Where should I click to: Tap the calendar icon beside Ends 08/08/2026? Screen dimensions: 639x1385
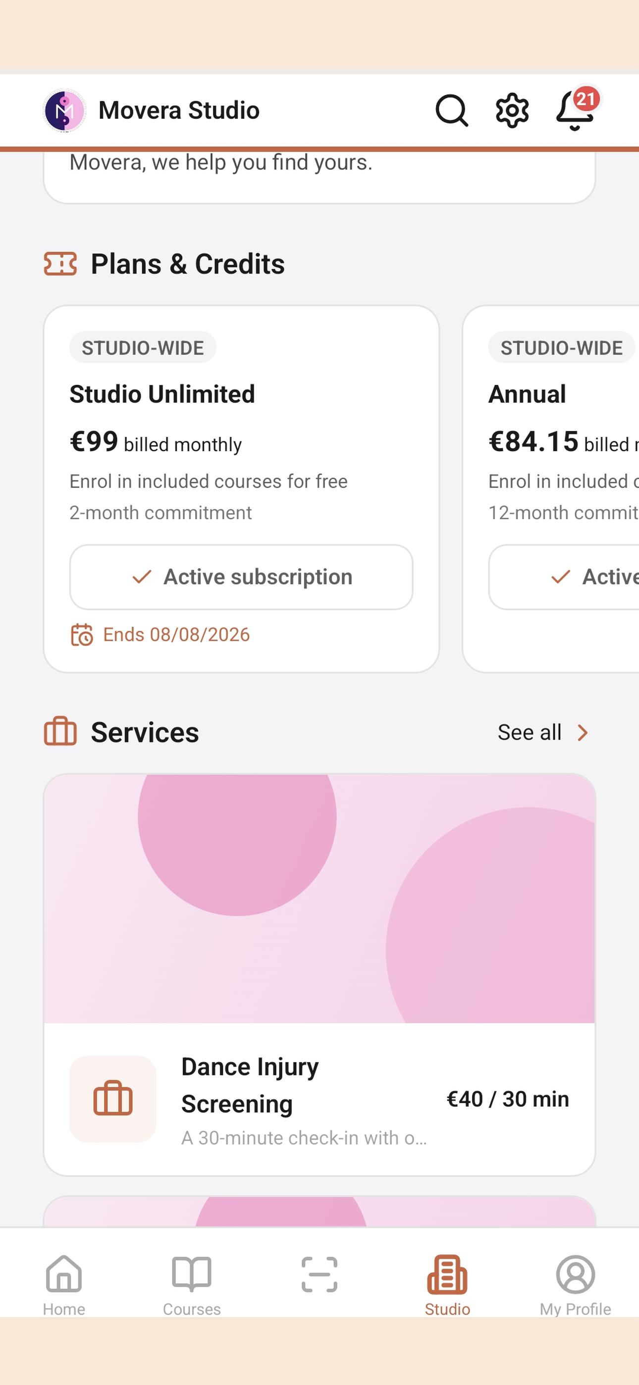(x=82, y=635)
